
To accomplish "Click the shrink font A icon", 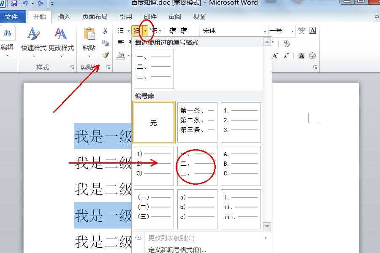I will click(x=286, y=56).
